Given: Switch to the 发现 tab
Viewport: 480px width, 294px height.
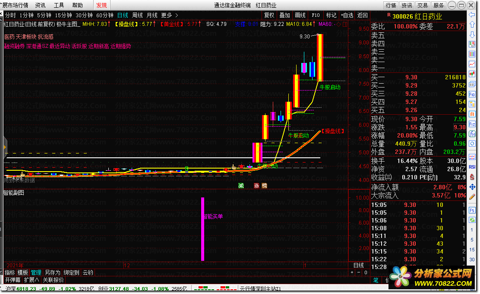Looking at the screenshot, I should [101, 5].
